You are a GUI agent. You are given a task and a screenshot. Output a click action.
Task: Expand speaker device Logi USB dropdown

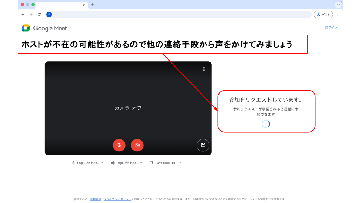pos(127,163)
